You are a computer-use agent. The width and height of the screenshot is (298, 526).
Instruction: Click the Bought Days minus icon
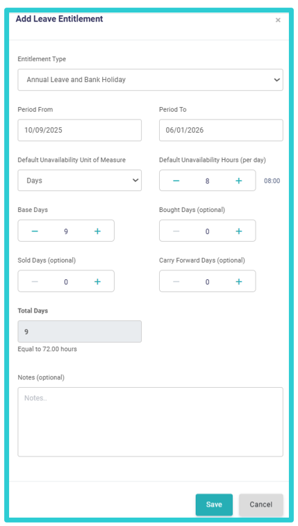point(176,231)
